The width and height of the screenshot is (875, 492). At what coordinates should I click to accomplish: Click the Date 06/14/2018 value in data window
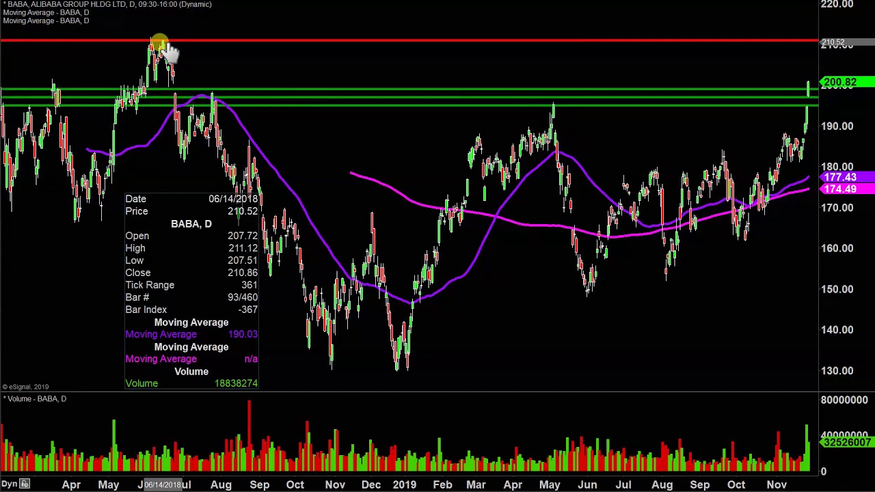(x=233, y=199)
